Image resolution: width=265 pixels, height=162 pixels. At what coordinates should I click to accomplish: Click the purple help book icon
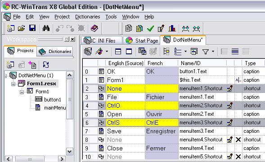click(94, 28)
